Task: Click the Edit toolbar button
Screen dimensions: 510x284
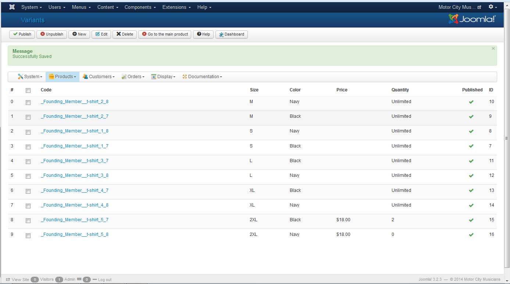Action: pos(101,34)
